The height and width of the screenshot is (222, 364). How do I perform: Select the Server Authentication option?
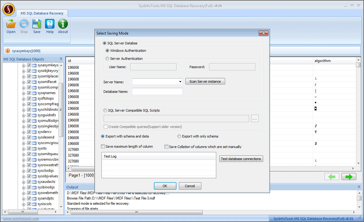click(107, 59)
